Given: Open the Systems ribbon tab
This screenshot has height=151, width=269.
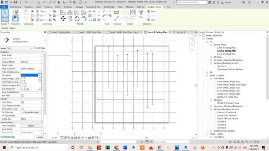Looking at the screenshot, I should point(48,7).
